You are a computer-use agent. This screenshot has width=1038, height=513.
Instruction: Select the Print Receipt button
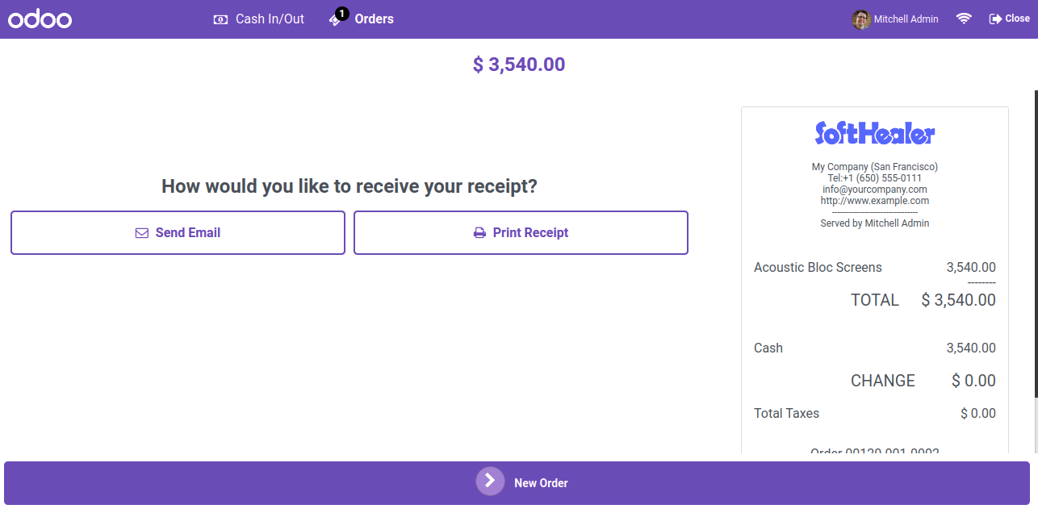click(521, 233)
